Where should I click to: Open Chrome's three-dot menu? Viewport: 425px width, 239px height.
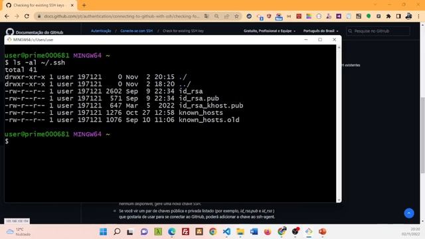(x=419, y=16)
